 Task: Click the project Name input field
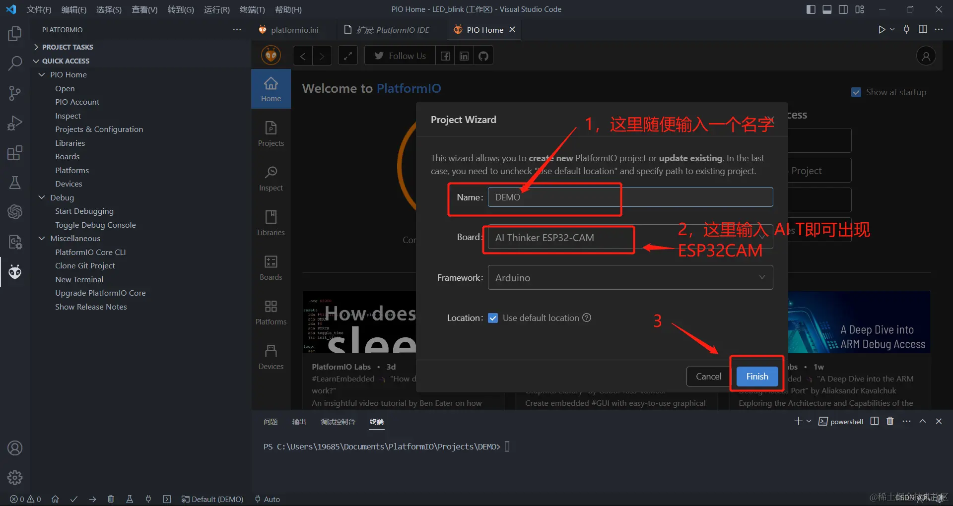(630, 197)
